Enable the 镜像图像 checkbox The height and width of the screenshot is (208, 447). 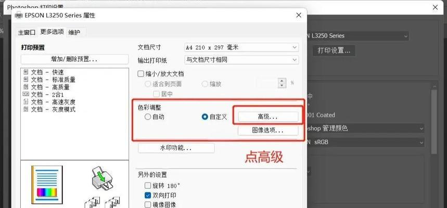click(x=148, y=204)
